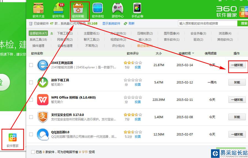Image resolution: width=248 pixels, height=158 pixels.
Task: Filter by 安全杀毒(3) category
Action: pyautogui.click(x=198, y=33)
